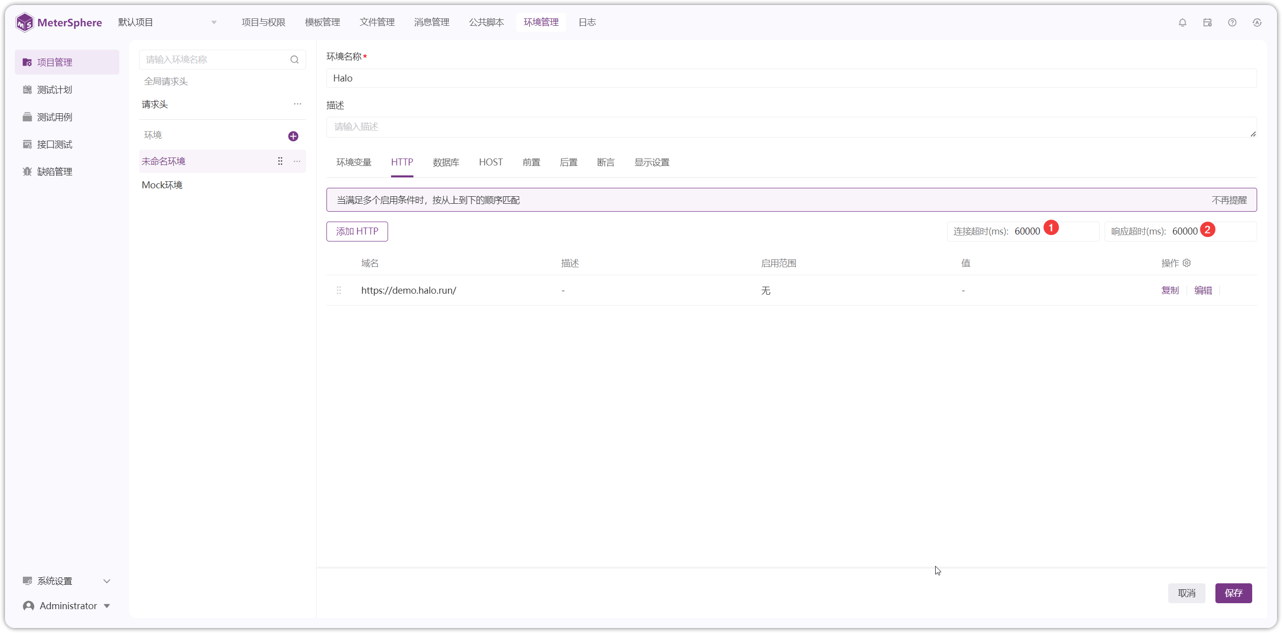Open the notification bell
This screenshot has height=633, width=1282.
(1183, 22)
